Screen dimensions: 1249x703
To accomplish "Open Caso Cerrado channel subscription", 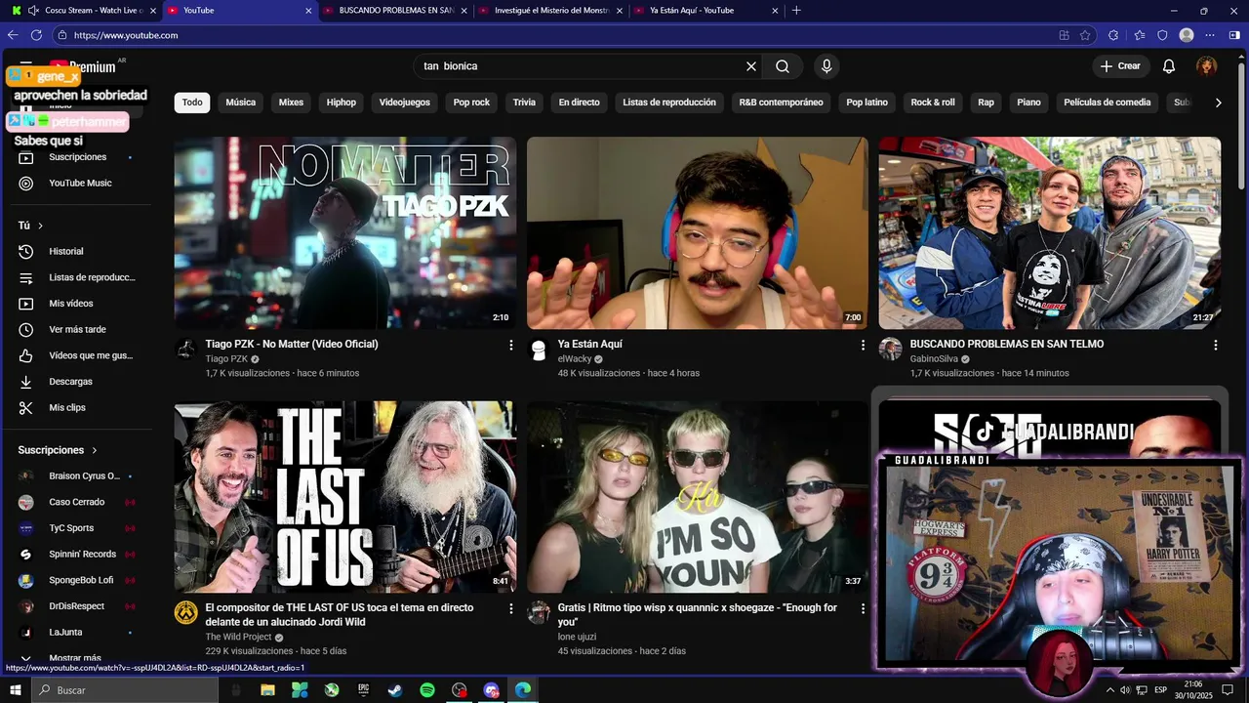I will (x=76, y=502).
